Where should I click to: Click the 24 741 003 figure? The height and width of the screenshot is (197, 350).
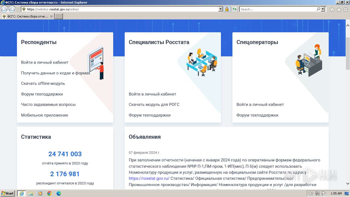pyautogui.click(x=65, y=154)
